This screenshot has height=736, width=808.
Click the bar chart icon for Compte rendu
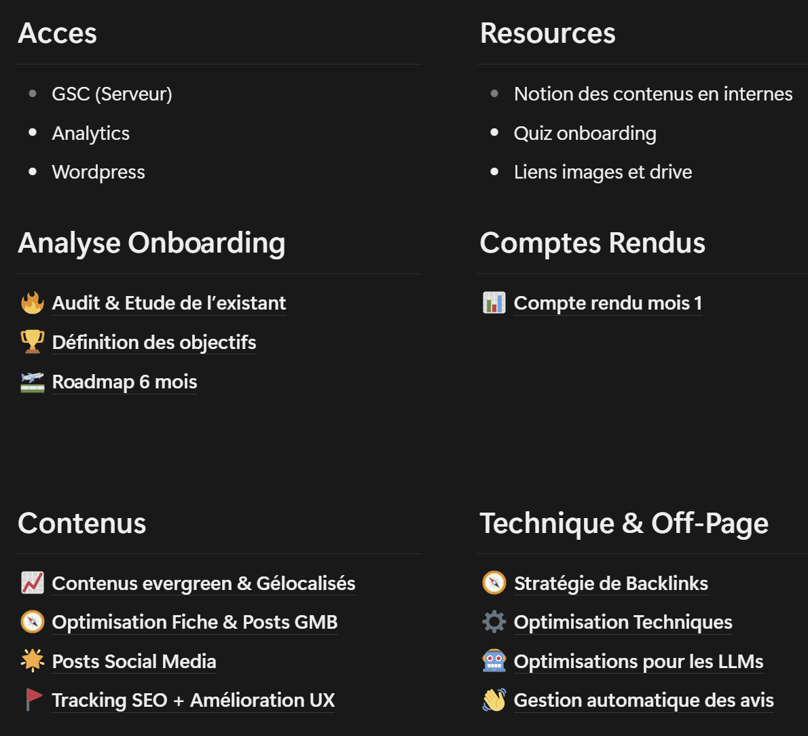pyautogui.click(x=494, y=303)
